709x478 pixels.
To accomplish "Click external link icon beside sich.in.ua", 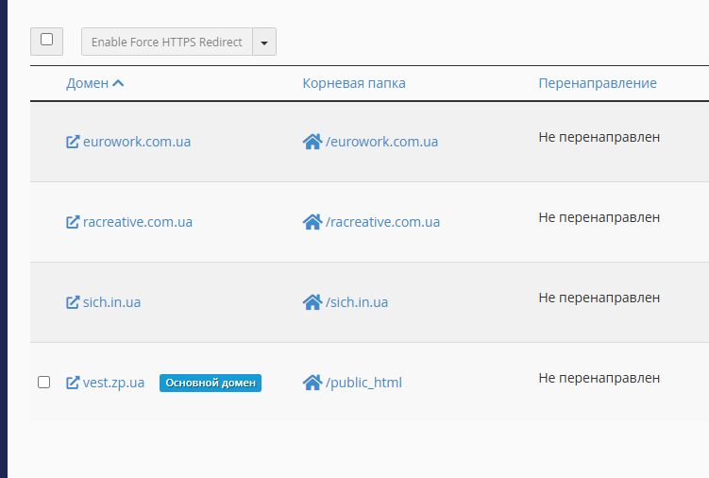I will tap(73, 302).
